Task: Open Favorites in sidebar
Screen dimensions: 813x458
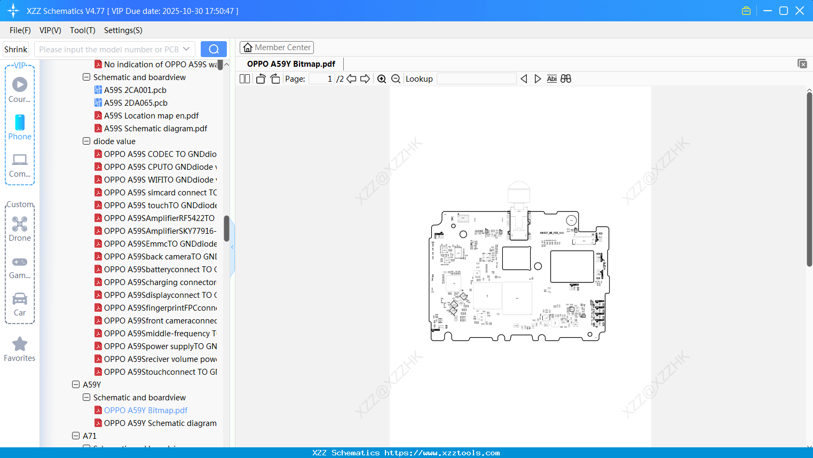Action: point(20,350)
